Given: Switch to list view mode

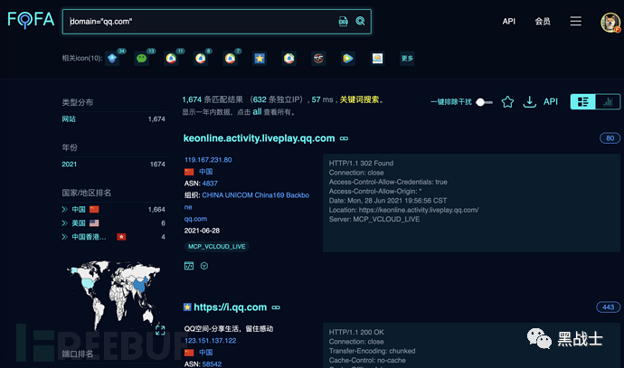Looking at the screenshot, I should tap(583, 102).
